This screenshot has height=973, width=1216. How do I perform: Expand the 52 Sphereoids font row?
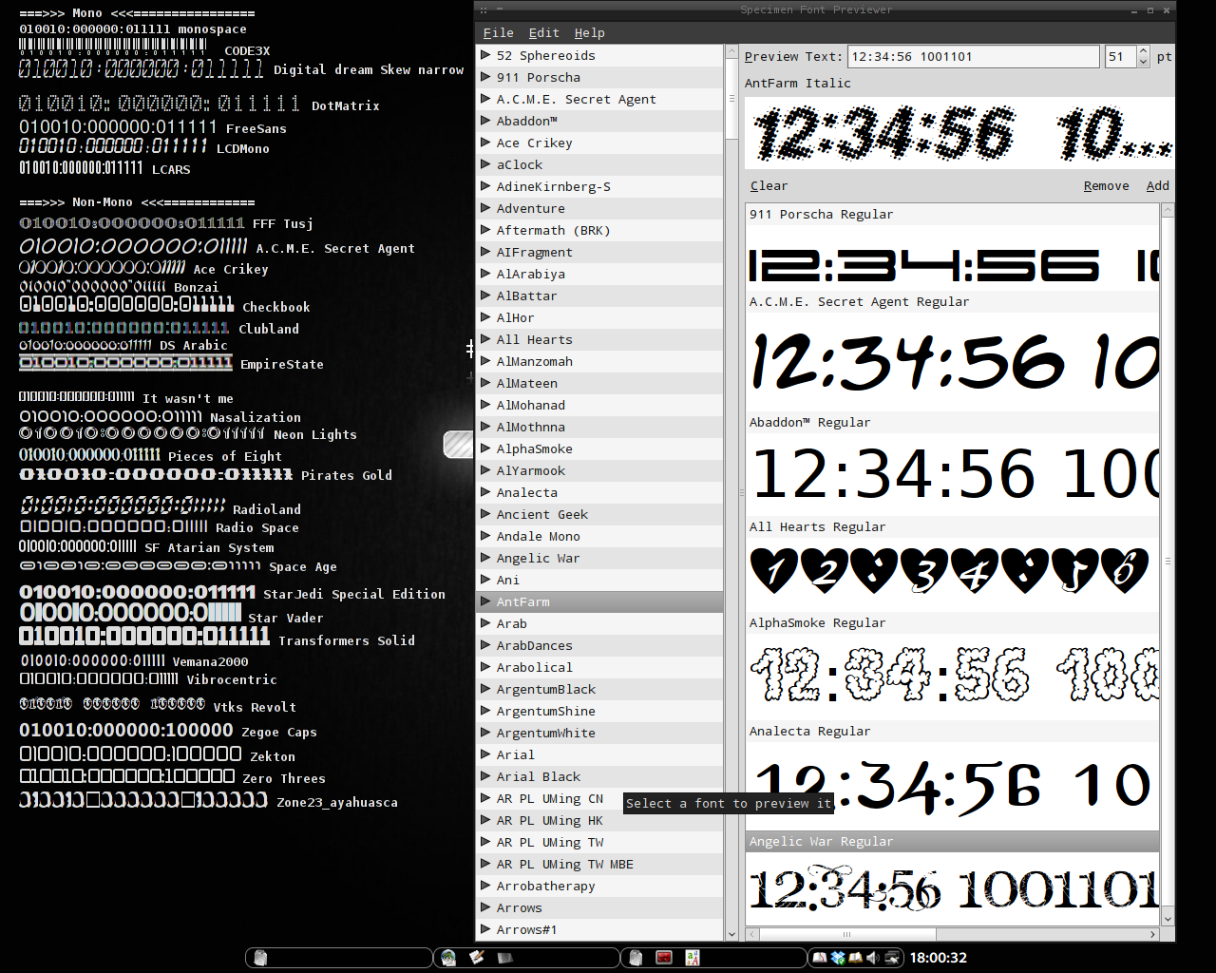485,55
